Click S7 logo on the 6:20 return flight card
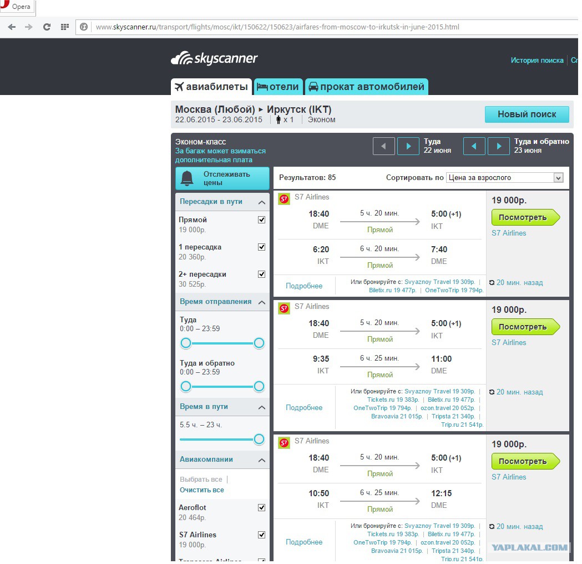This screenshot has width=582, height=564. click(284, 199)
